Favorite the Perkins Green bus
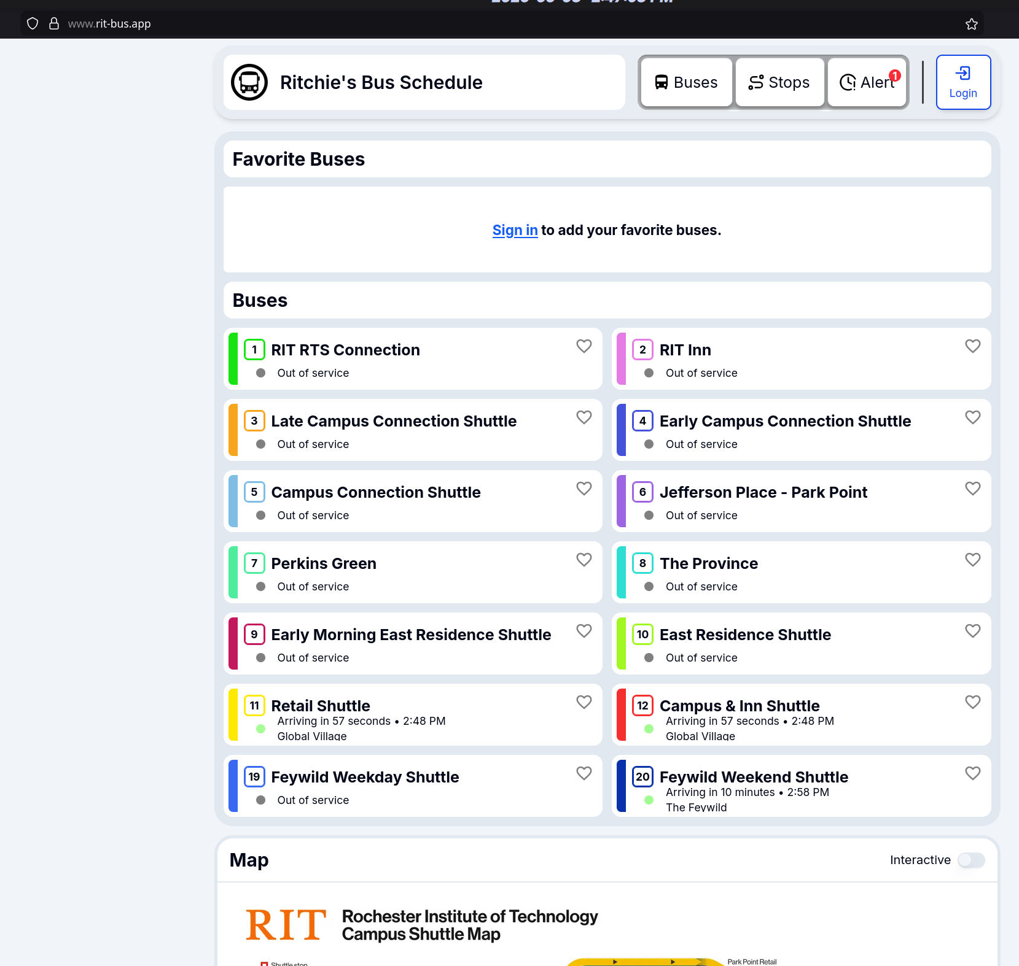Image resolution: width=1019 pixels, height=966 pixels. 584,560
